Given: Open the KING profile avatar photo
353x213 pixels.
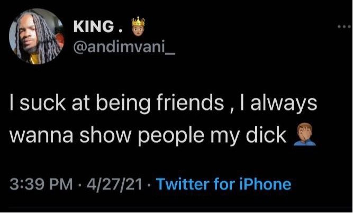Looking at the screenshot, I should 37,36.
